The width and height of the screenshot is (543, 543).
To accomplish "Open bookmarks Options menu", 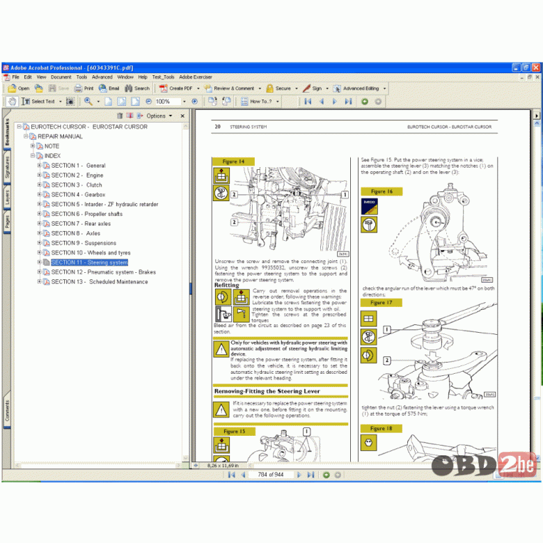I will pos(159,116).
